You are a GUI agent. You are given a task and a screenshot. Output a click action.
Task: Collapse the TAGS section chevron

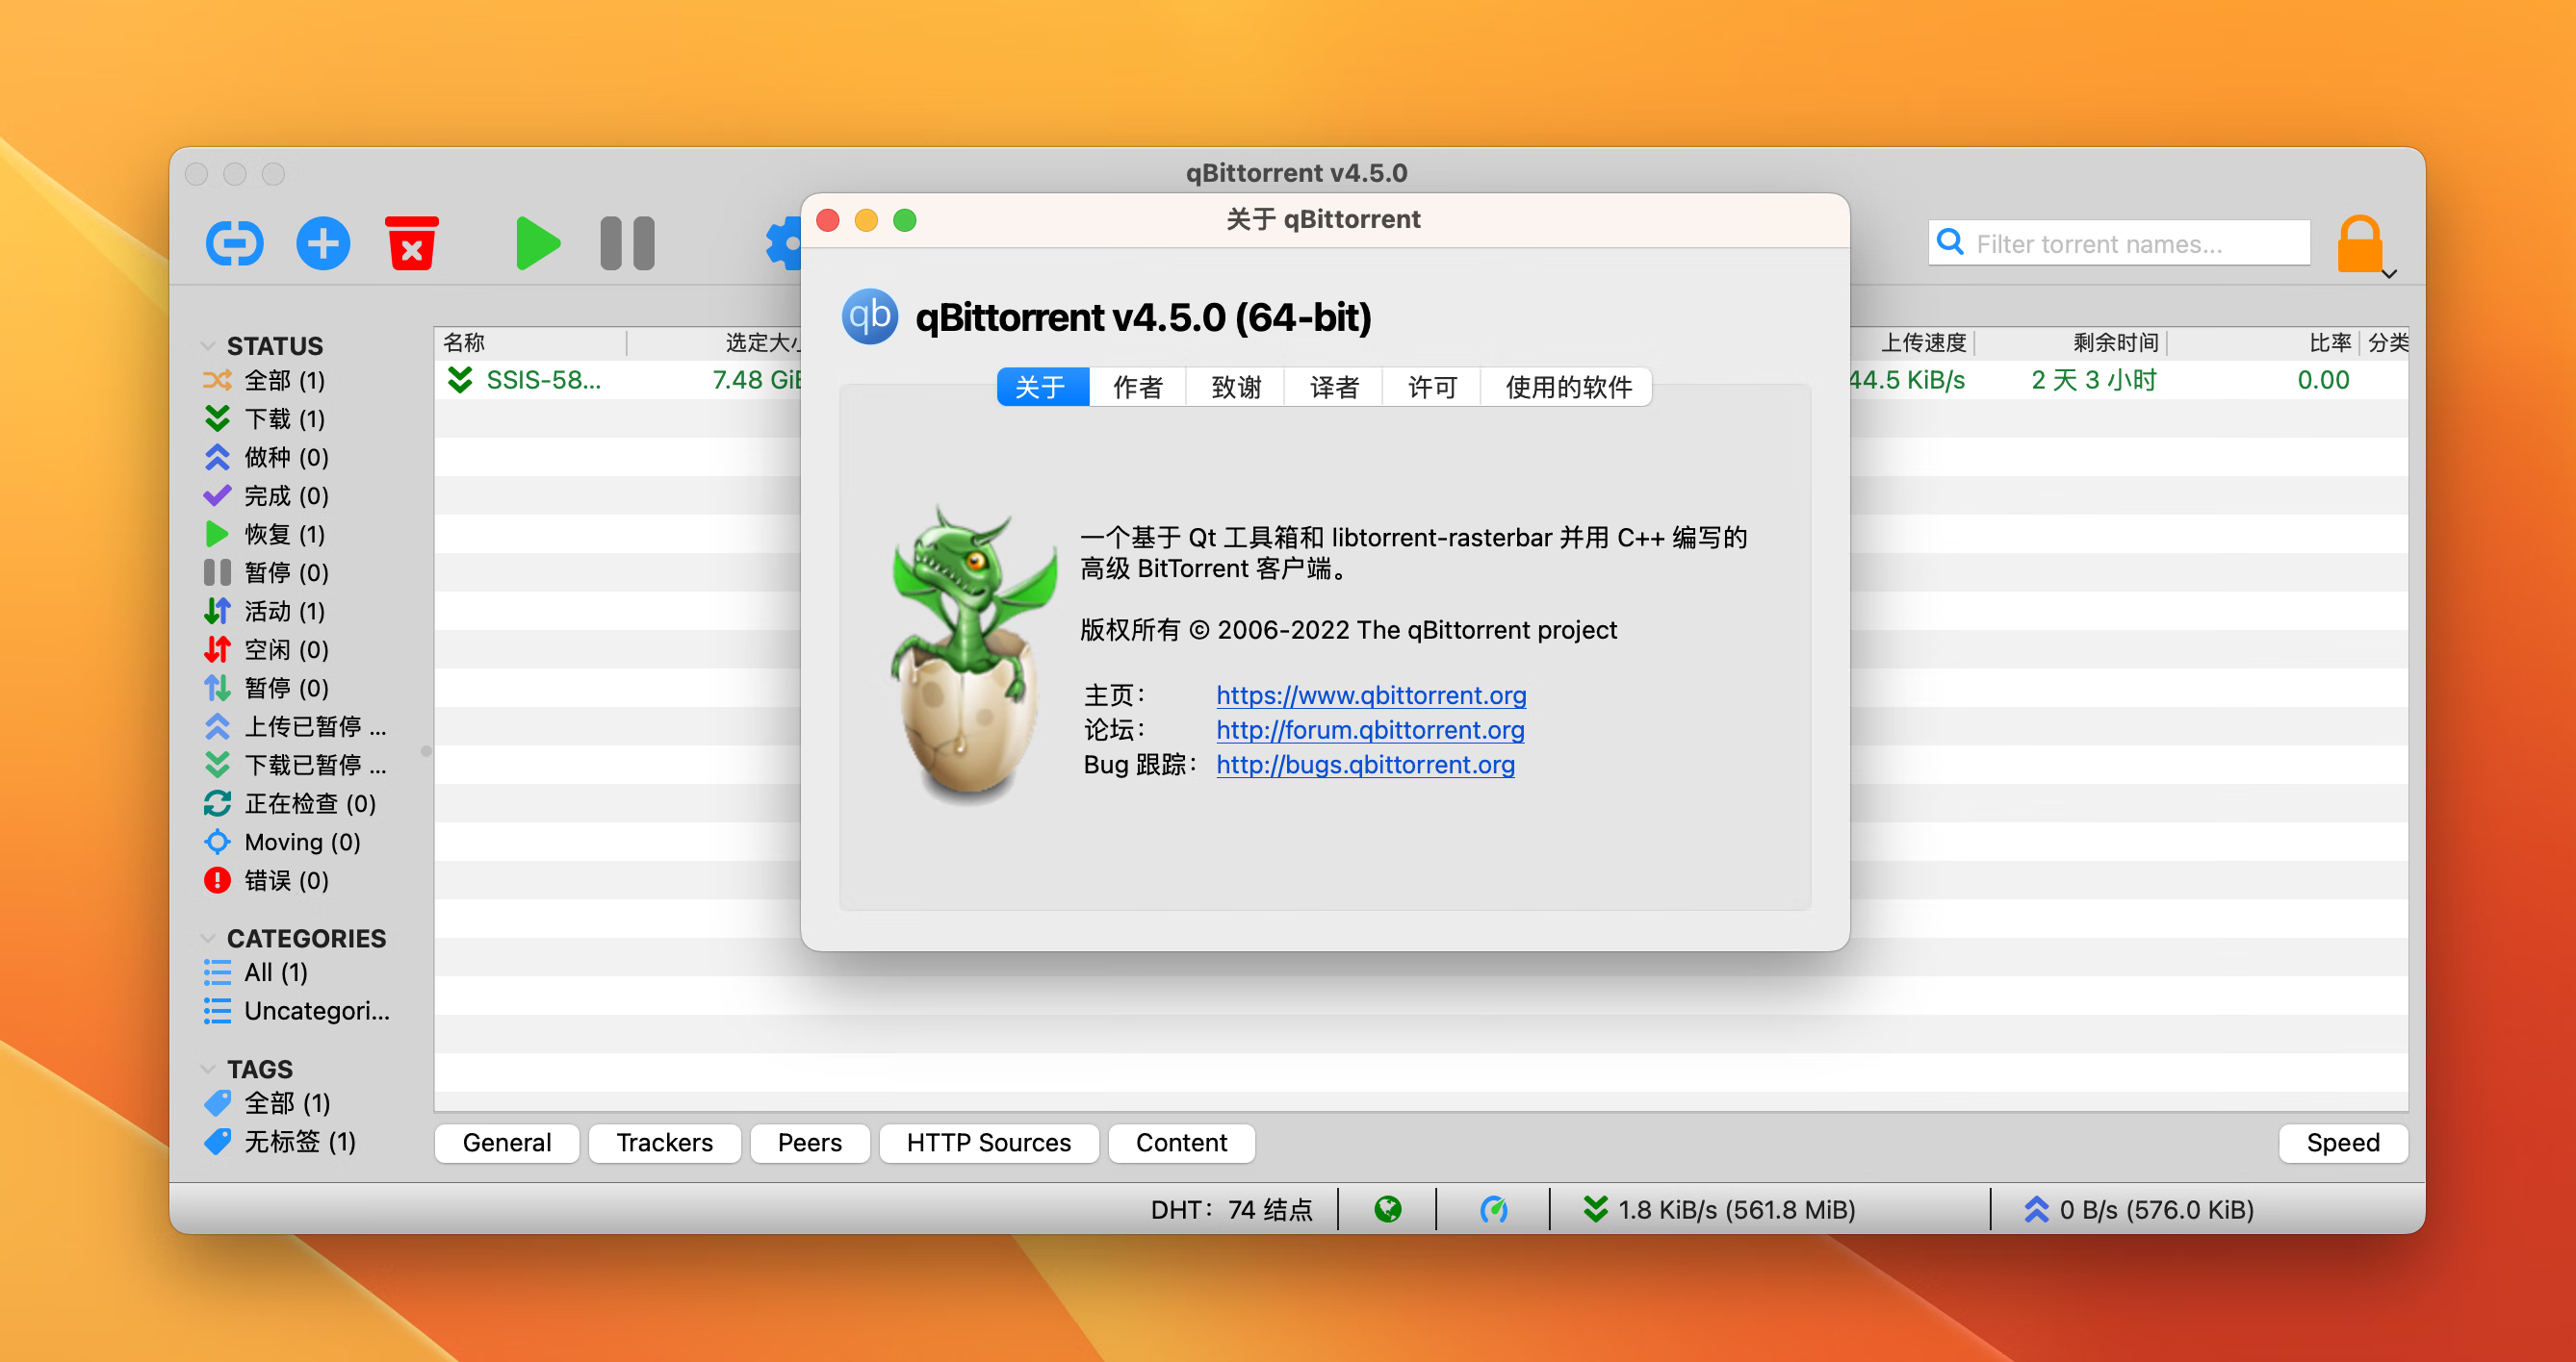[208, 1070]
